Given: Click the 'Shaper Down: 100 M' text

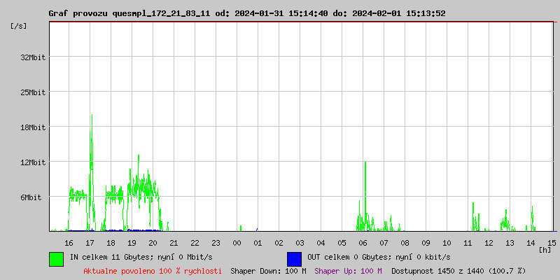Looking at the screenshot, I should [268, 271].
